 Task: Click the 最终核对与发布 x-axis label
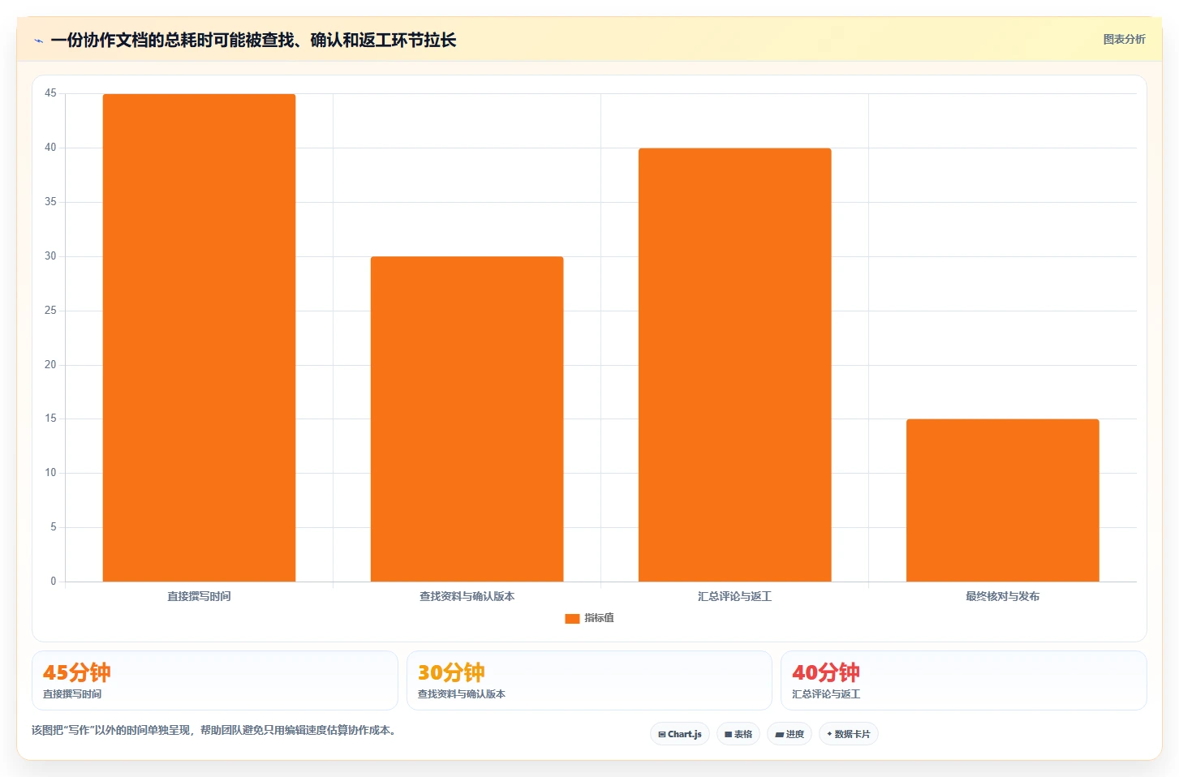(x=1002, y=596)
